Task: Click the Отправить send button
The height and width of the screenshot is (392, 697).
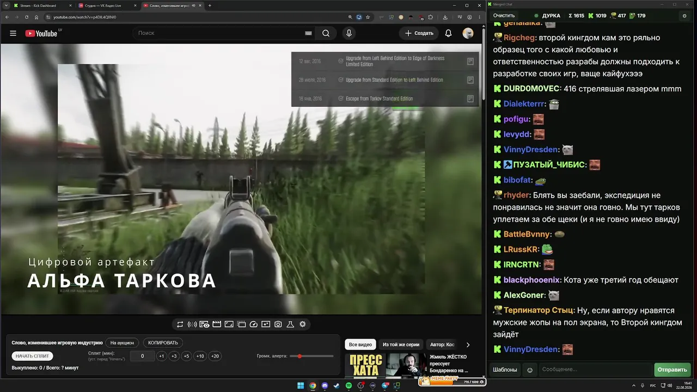Action: pyautogui.click(x=672, y=370)
